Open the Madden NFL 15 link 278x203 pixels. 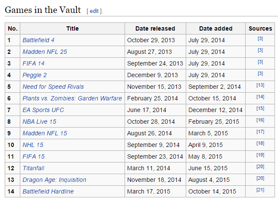(45, 133)
